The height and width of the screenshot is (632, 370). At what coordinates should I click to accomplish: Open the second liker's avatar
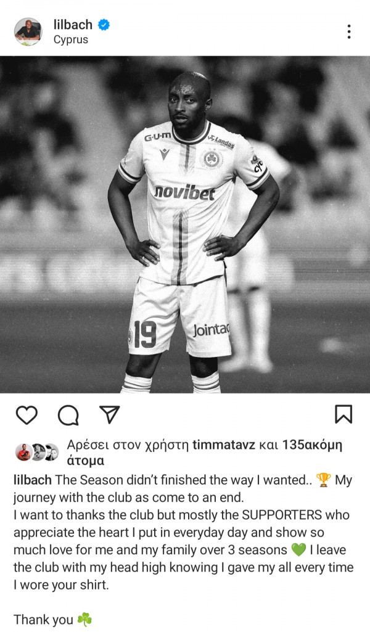point(38,452)
